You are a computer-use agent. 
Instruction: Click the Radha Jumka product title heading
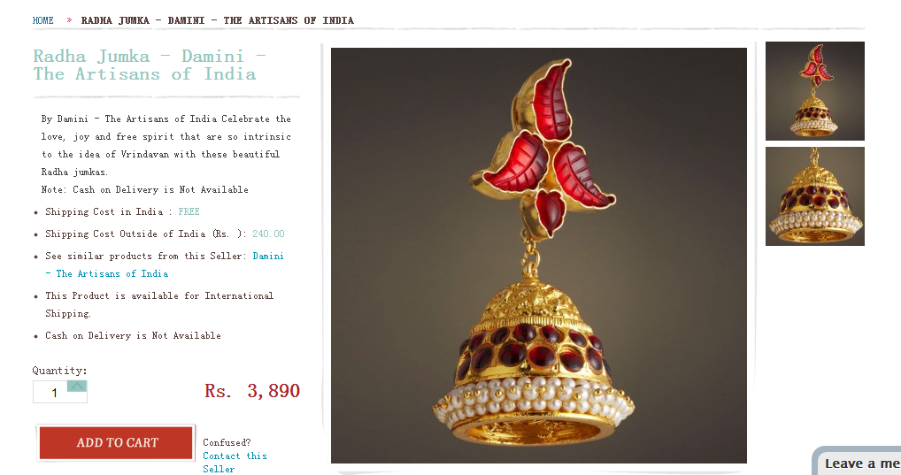point(150,65)
